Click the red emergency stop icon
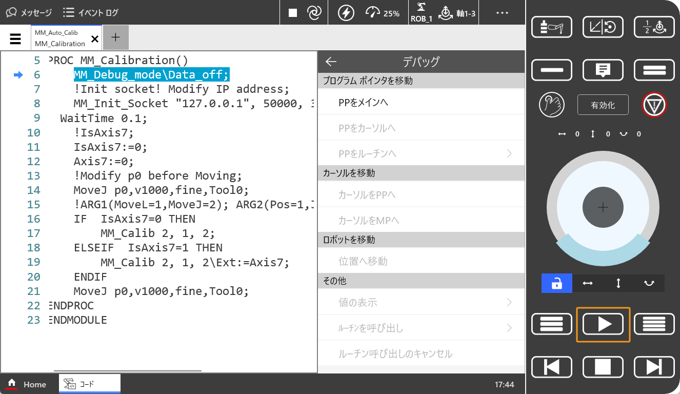The height and width of the screenshot is (394, 680). (x=654, y=105)
